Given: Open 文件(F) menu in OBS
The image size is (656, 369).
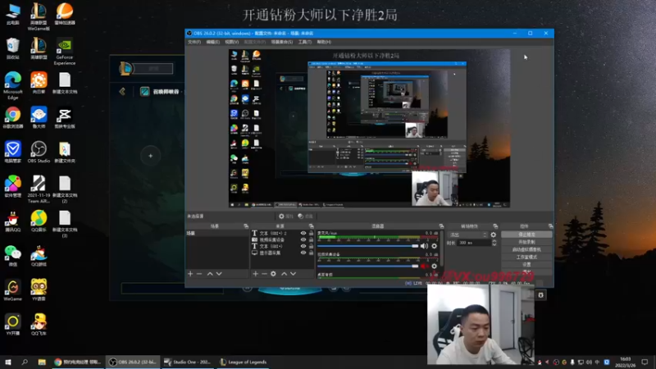Looking at the screenshot, I should pos(194,42).
